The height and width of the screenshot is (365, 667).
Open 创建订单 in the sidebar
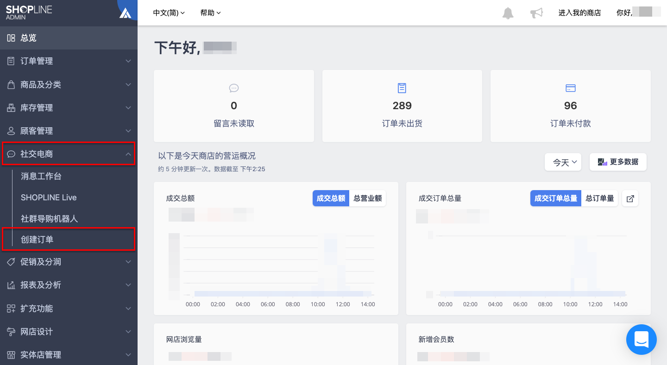pyautogui.click(x=69, y=239)
